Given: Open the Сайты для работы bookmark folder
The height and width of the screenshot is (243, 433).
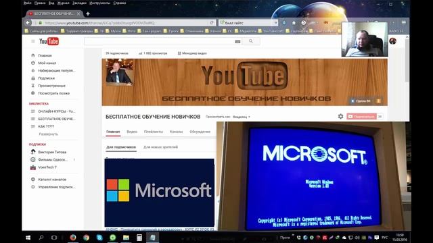Looking at the screenshot, I should [x=41, y=31].
